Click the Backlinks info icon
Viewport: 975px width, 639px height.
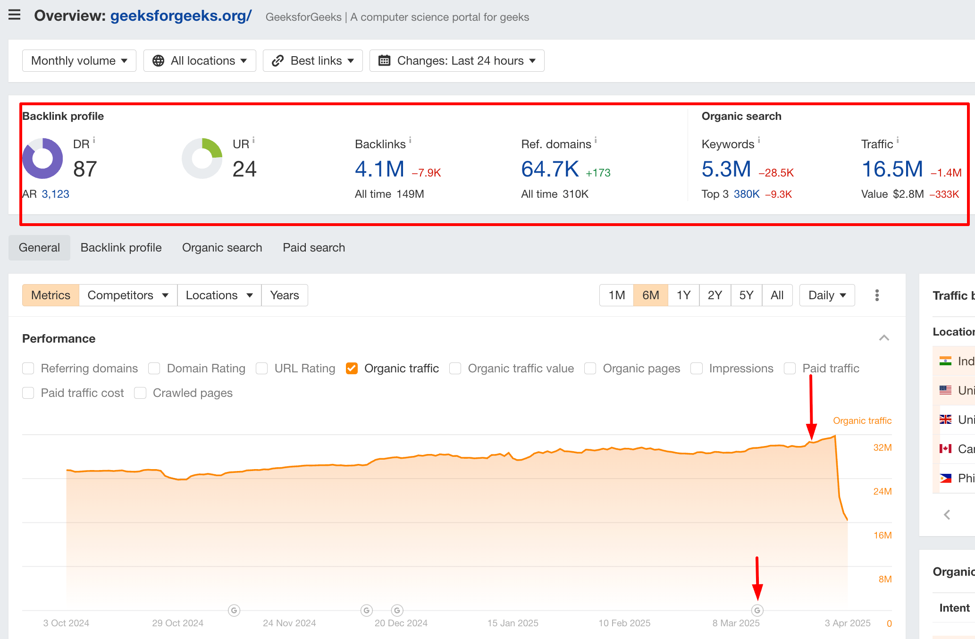(x=410, y=140)
